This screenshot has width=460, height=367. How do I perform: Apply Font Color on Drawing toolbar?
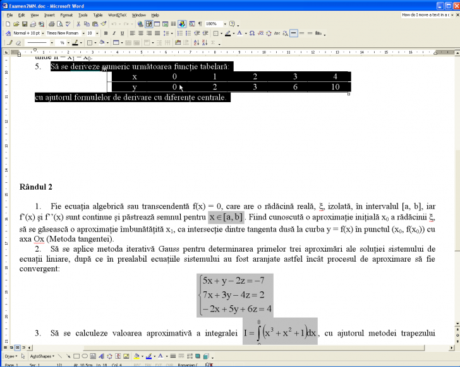point(160,356)
